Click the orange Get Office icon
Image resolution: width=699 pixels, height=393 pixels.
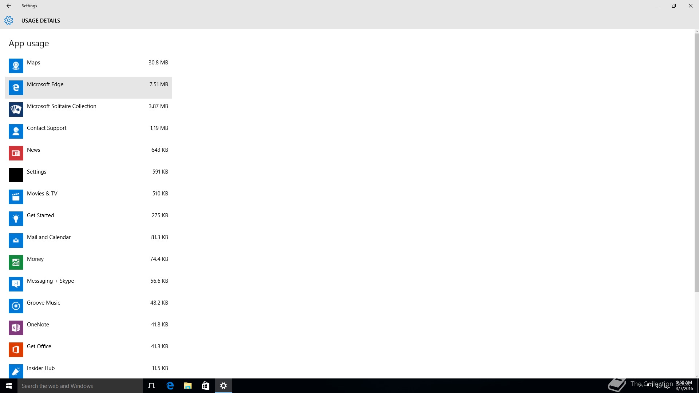click(x=16, y=350)
